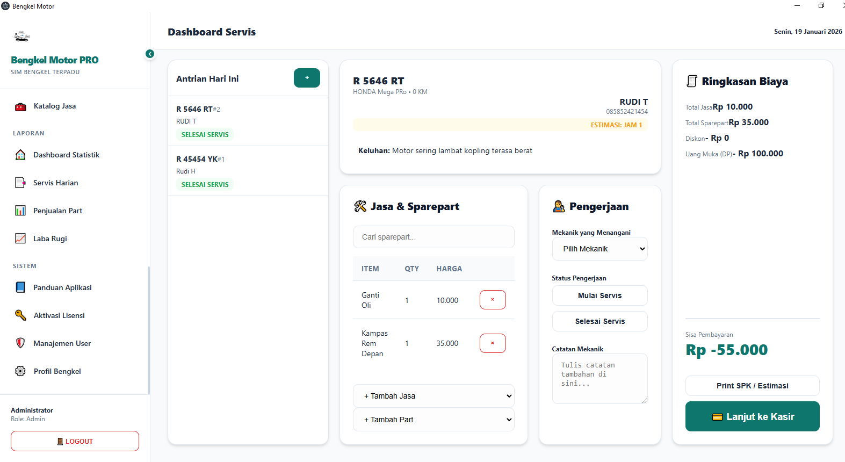Collapse the sidebar with the chevron button
845x462 pixels.
tap(150, 54)
